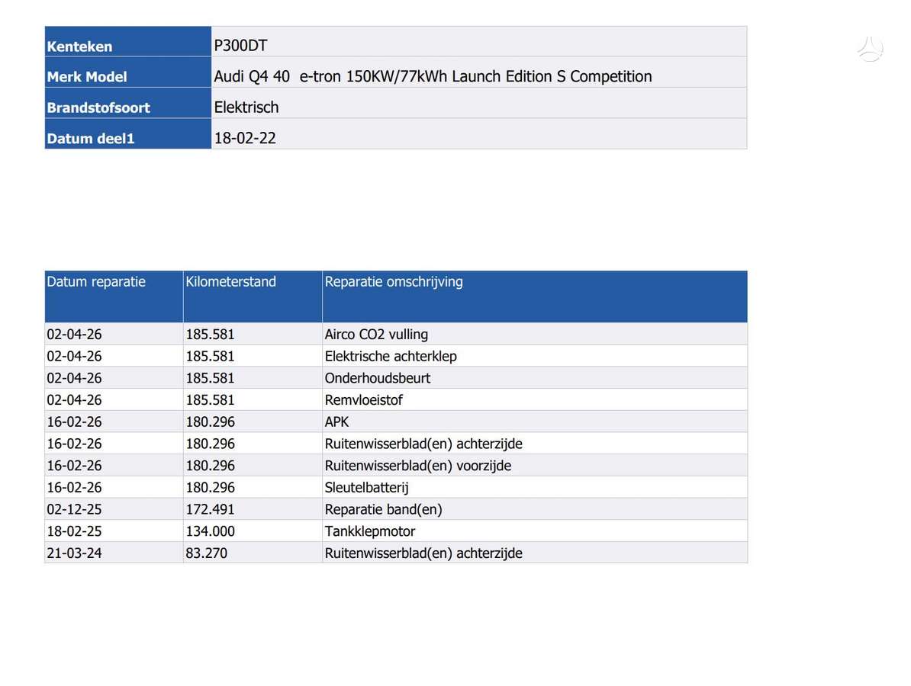
Task: Click the Brandstofsoort label cell
Action: coord(128,103)
